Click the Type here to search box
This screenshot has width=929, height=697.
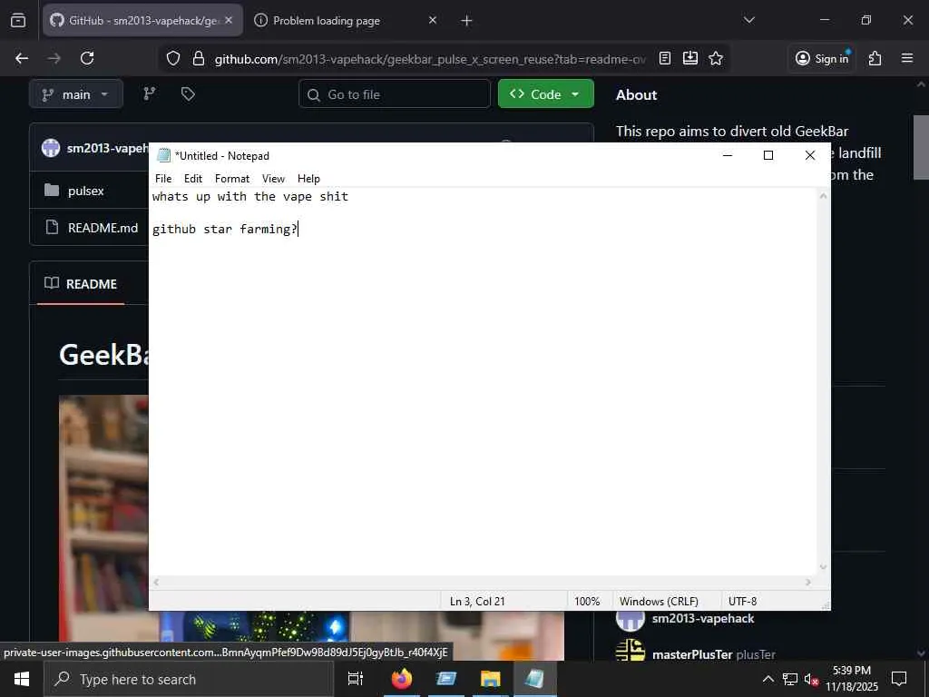(189, 679)
